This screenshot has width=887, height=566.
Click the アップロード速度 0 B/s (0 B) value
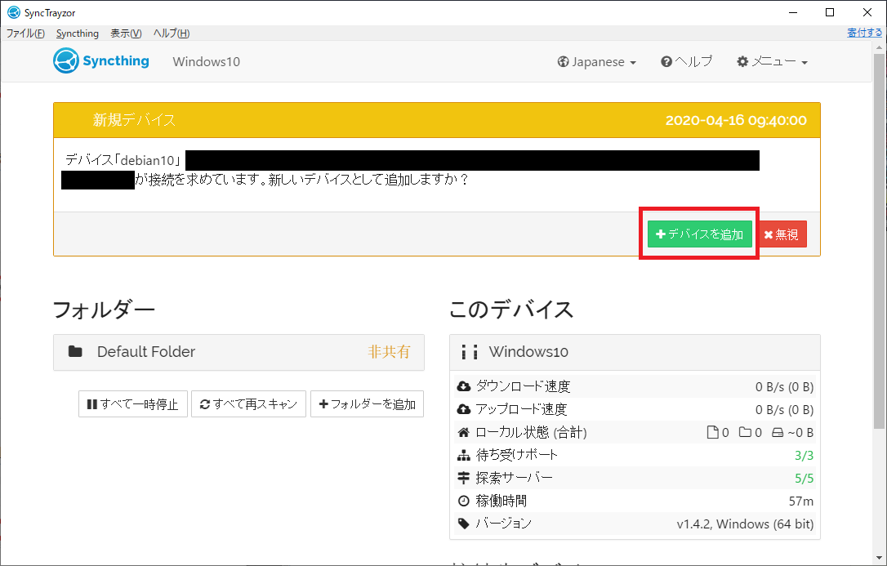point(785,409)
